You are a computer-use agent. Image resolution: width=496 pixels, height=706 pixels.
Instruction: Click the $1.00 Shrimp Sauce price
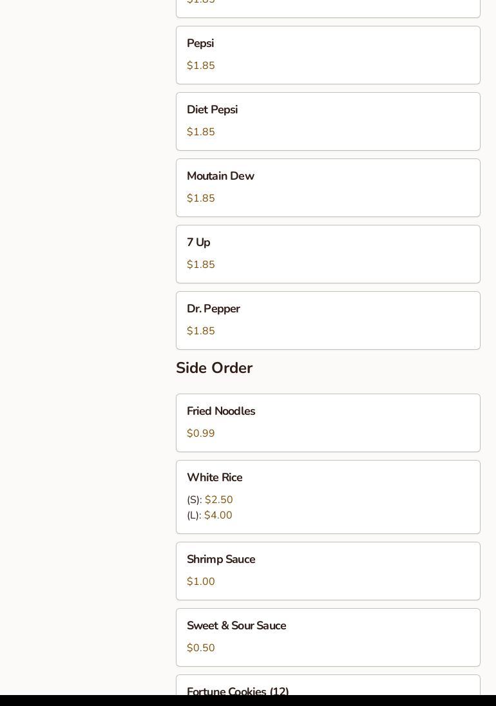click(201, 582)
